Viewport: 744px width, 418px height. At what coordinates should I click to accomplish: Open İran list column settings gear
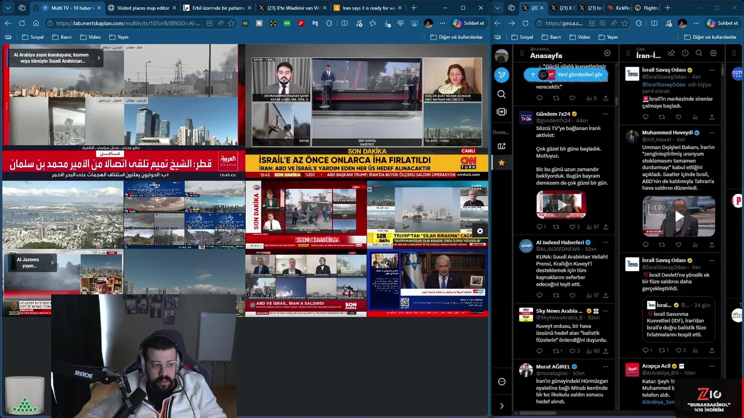pyautogui.click(x=713, y=53)
